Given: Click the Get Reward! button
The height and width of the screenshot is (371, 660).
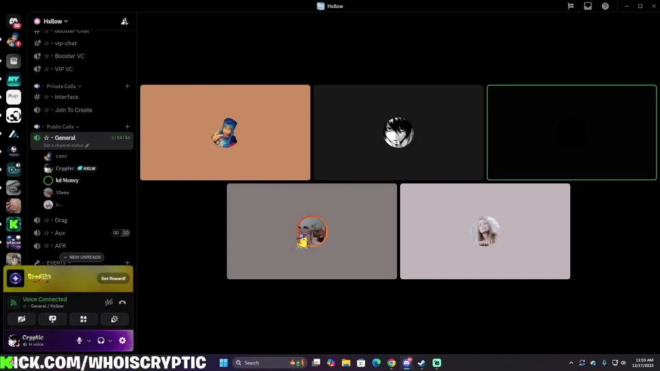Looking at the screenshot, I should [113, 278].
